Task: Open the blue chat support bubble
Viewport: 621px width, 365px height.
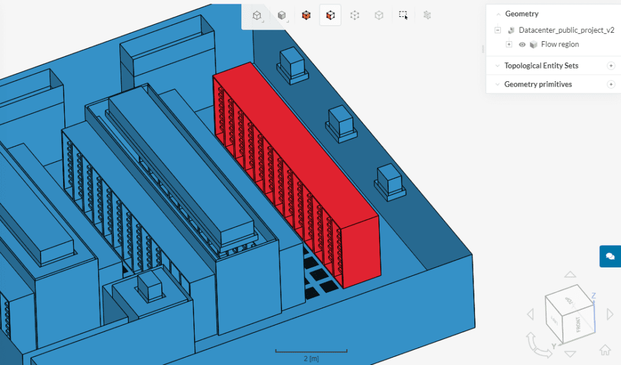Action: click(x=610, y=256)
